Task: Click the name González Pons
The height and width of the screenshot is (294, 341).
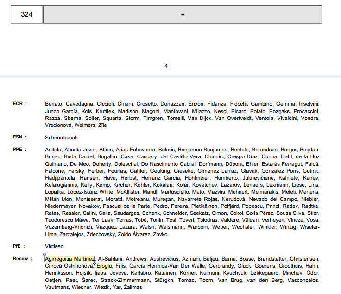Action: coord(280,171)
